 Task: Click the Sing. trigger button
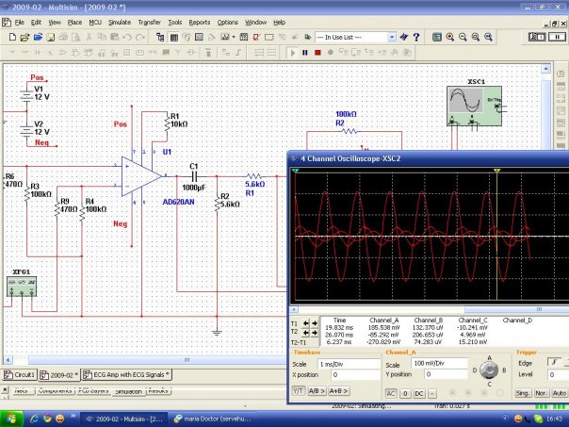(x=523, y=393)
